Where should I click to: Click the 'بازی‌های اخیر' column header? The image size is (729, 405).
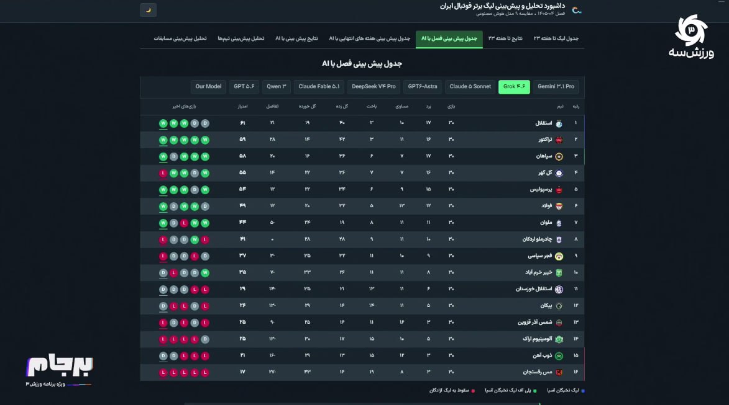click(184, 107)
